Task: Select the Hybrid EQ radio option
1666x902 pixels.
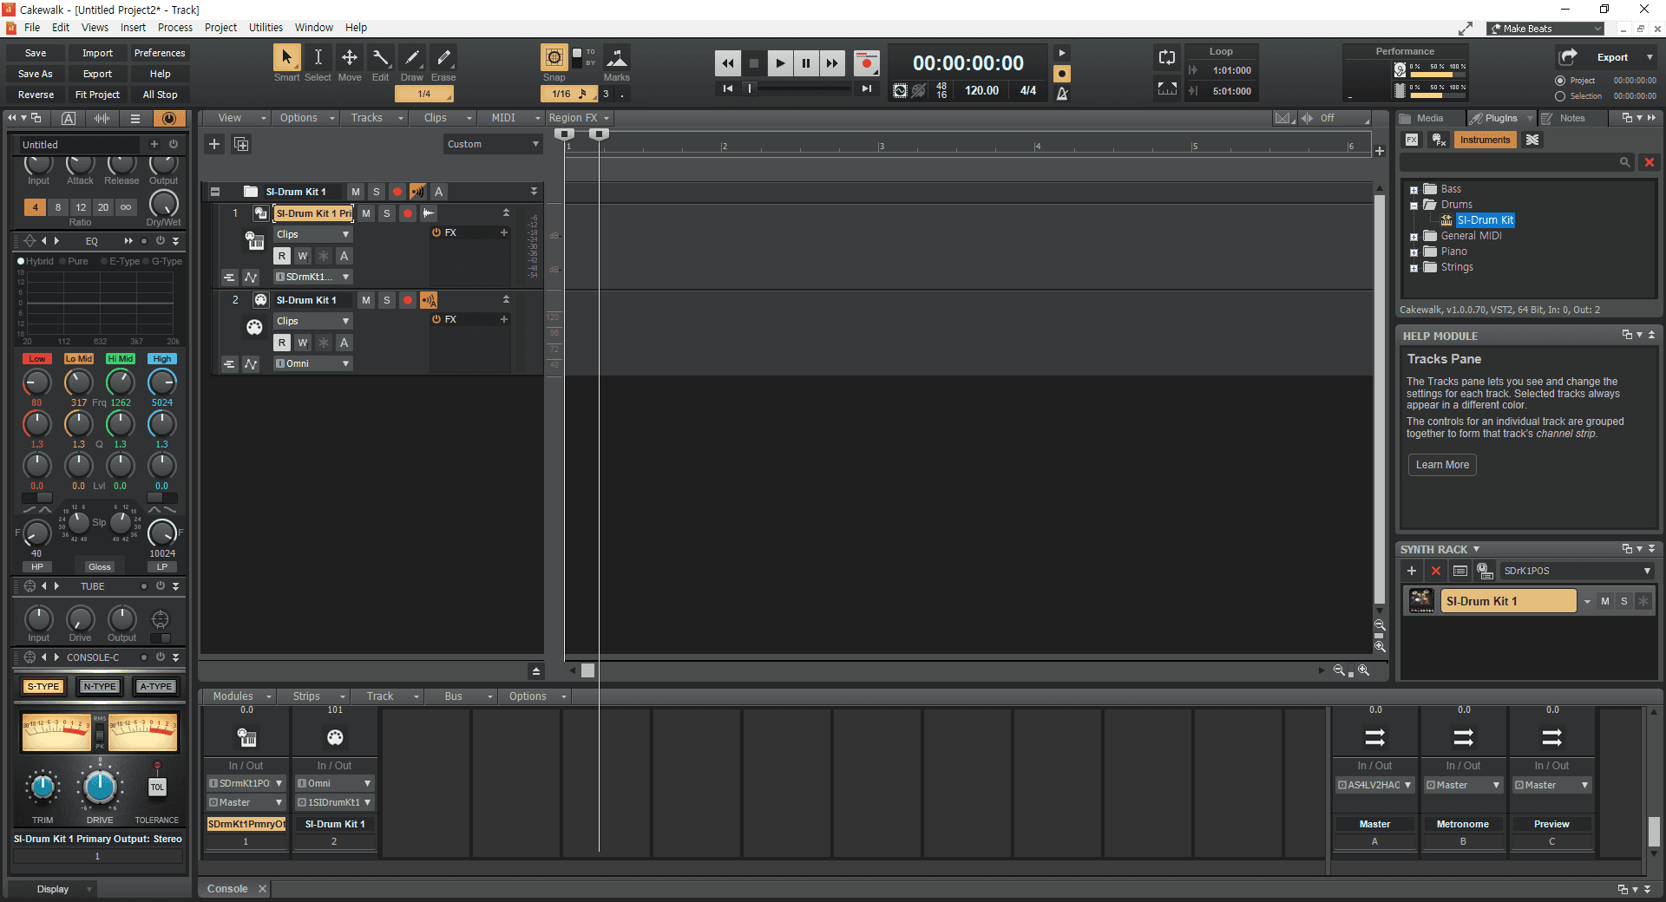Action: (x=22, y=261)
